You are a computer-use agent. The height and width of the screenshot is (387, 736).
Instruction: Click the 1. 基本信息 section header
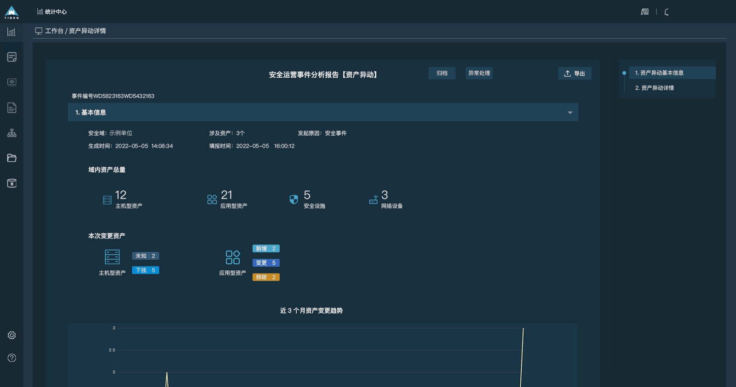coord(323,112)
